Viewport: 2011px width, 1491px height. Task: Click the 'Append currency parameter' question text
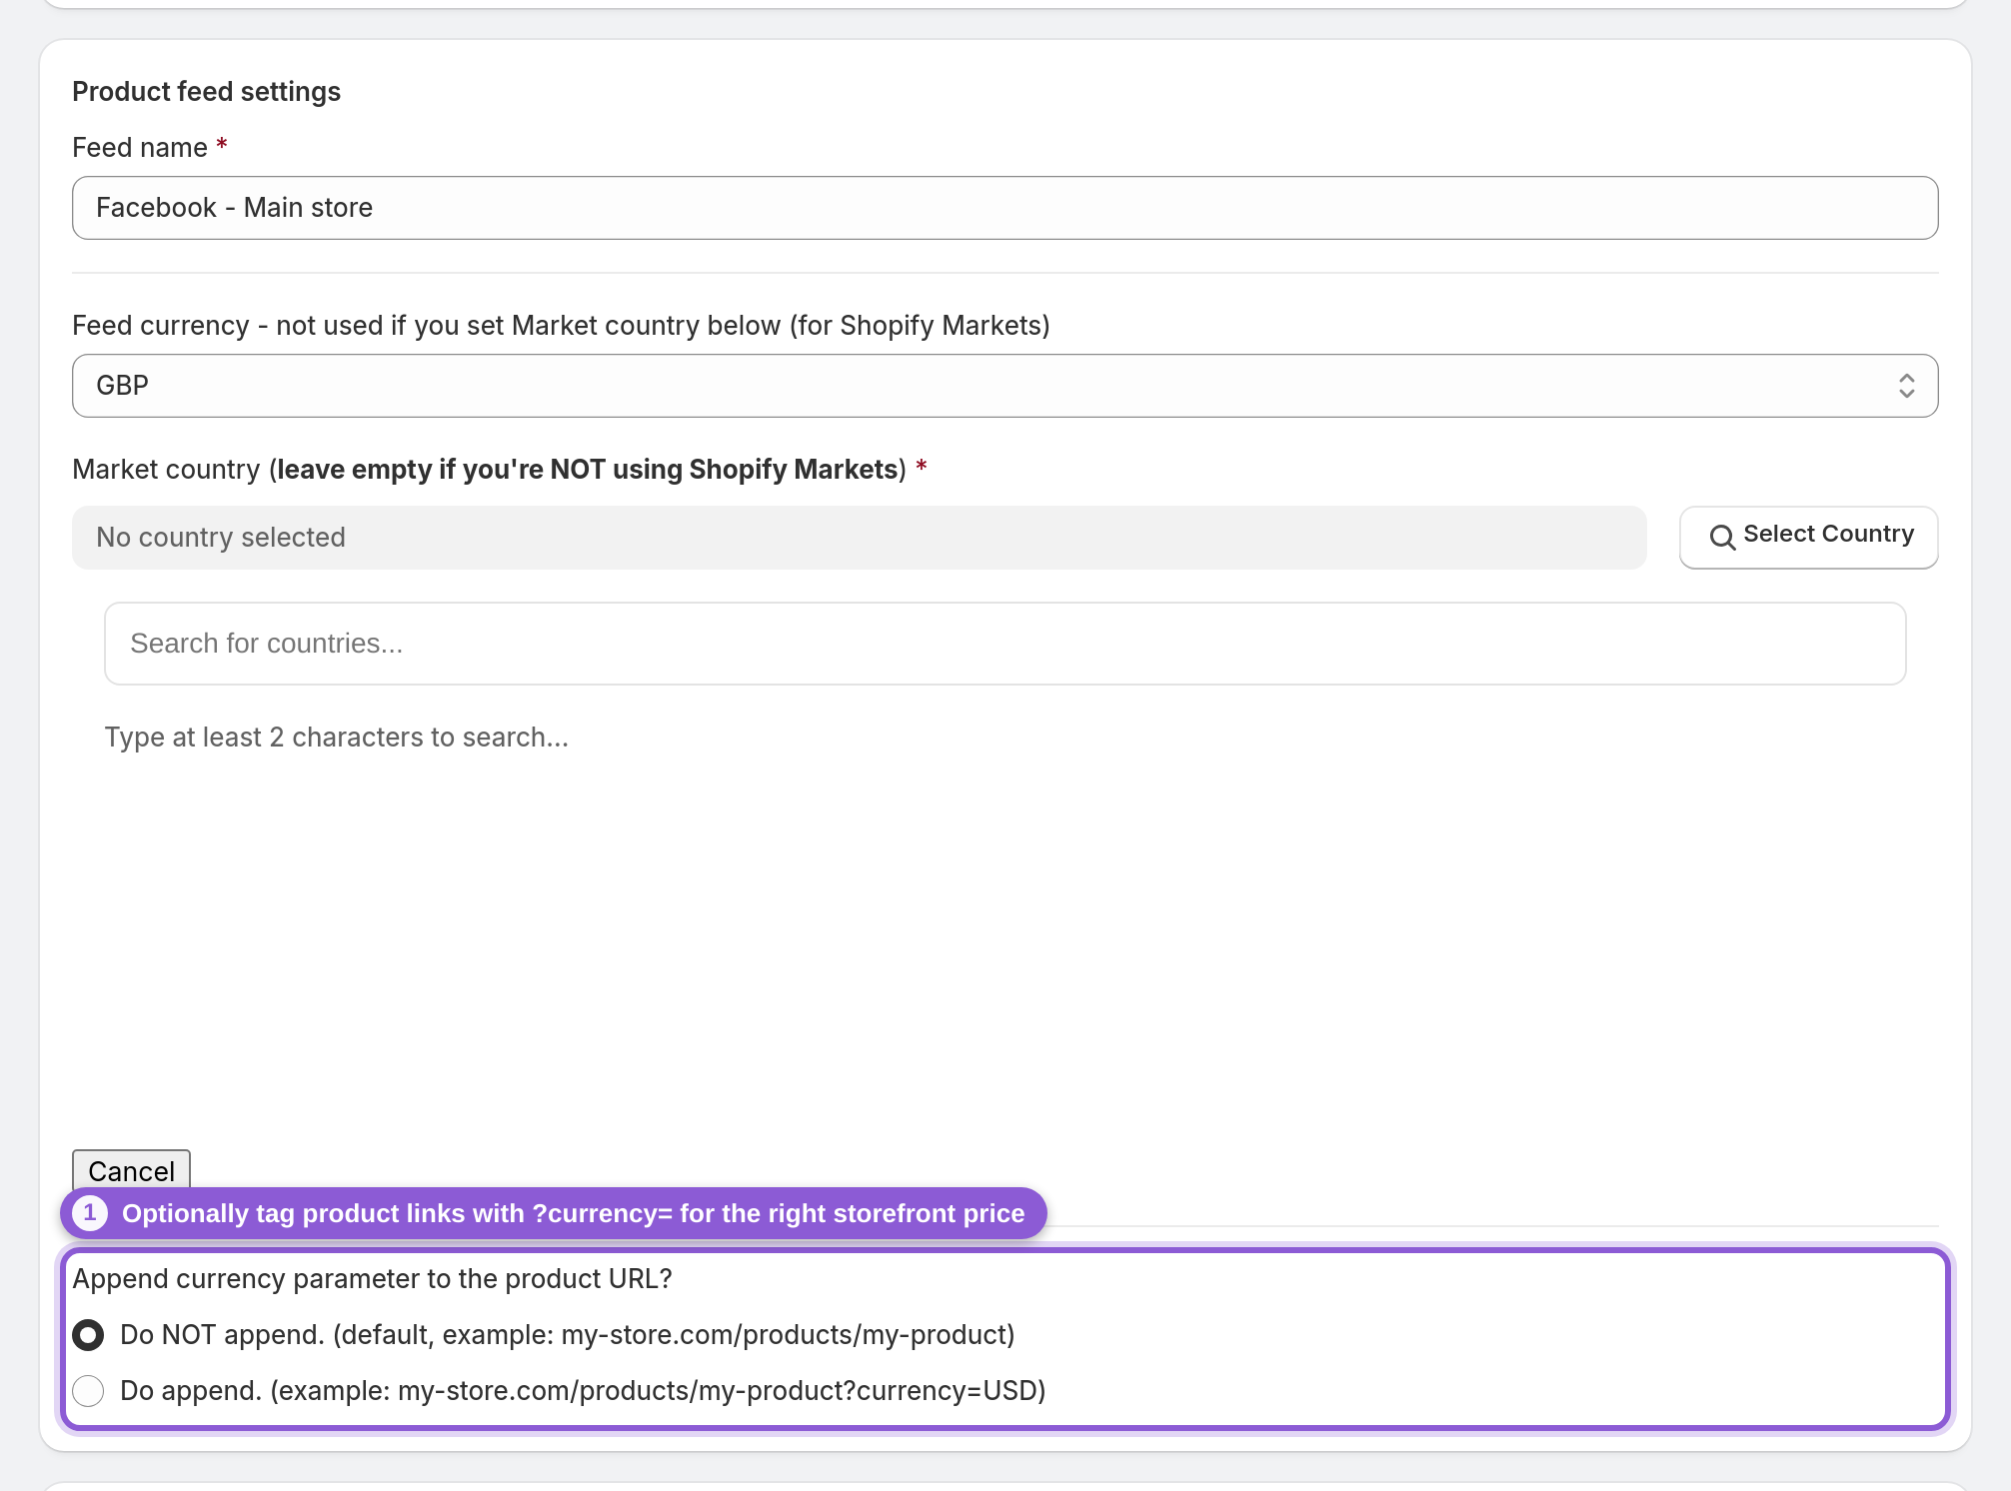pos(373,1279)
